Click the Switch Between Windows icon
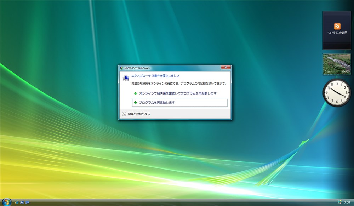Viewport: 354px width, 206px height. pos(27,202)
